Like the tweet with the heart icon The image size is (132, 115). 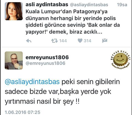[x=80, y=41]
